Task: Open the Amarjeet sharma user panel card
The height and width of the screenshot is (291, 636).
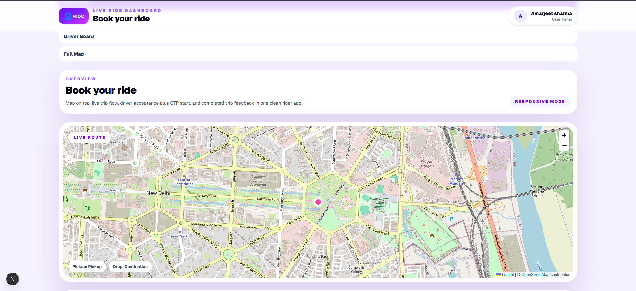Action: (543, 16)
